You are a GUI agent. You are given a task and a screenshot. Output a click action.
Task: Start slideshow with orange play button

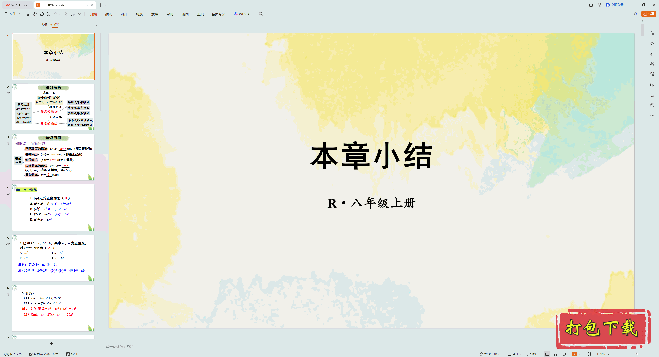(x=574, y=354)
